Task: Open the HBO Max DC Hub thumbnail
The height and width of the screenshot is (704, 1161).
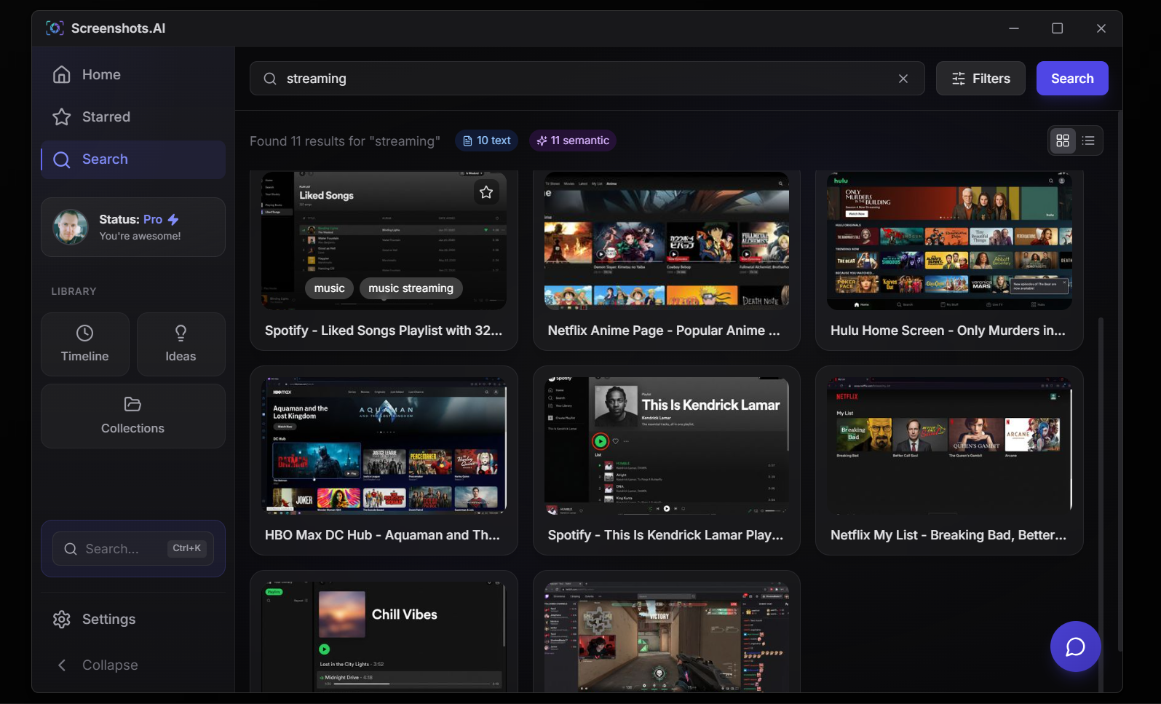Action: point(384,446)
